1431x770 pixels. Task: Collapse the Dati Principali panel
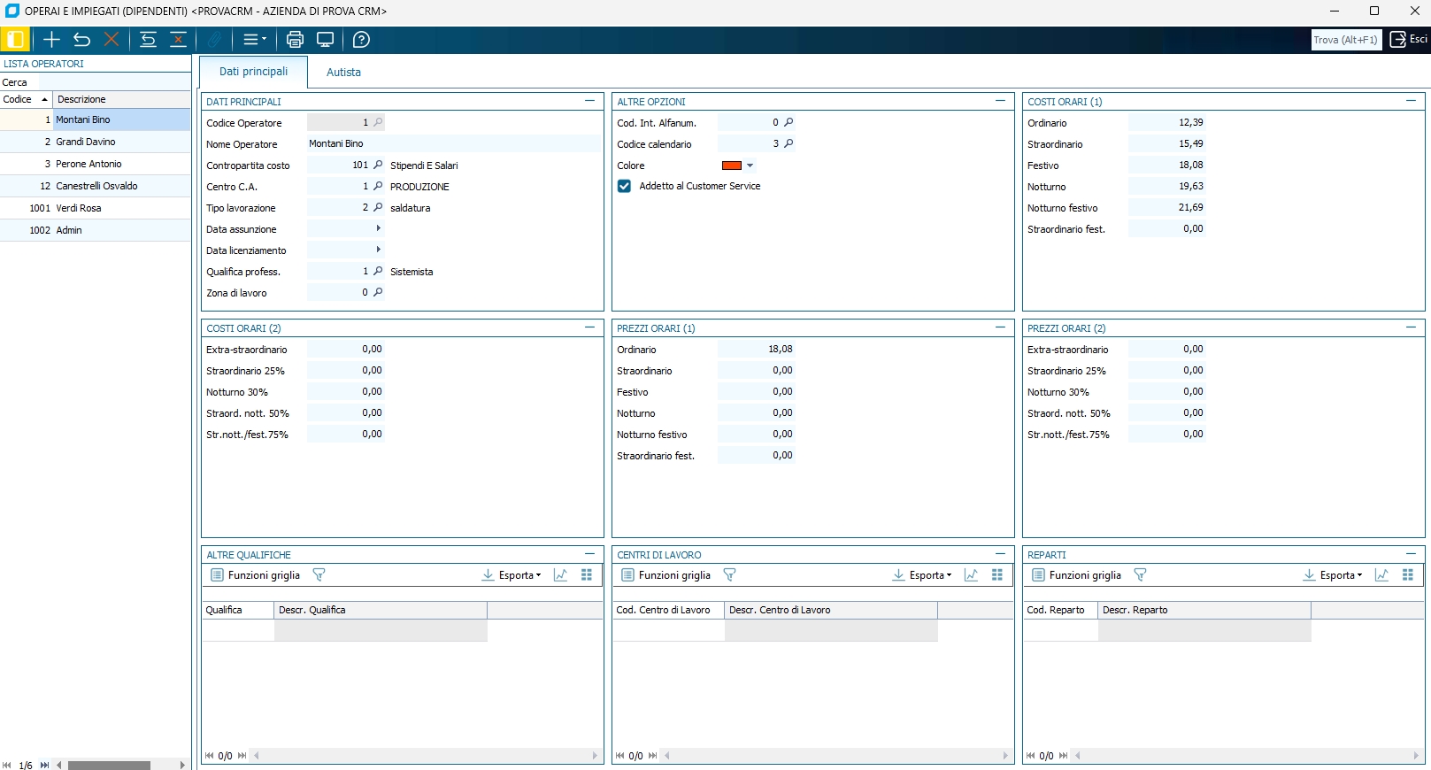tap(589, 101)
